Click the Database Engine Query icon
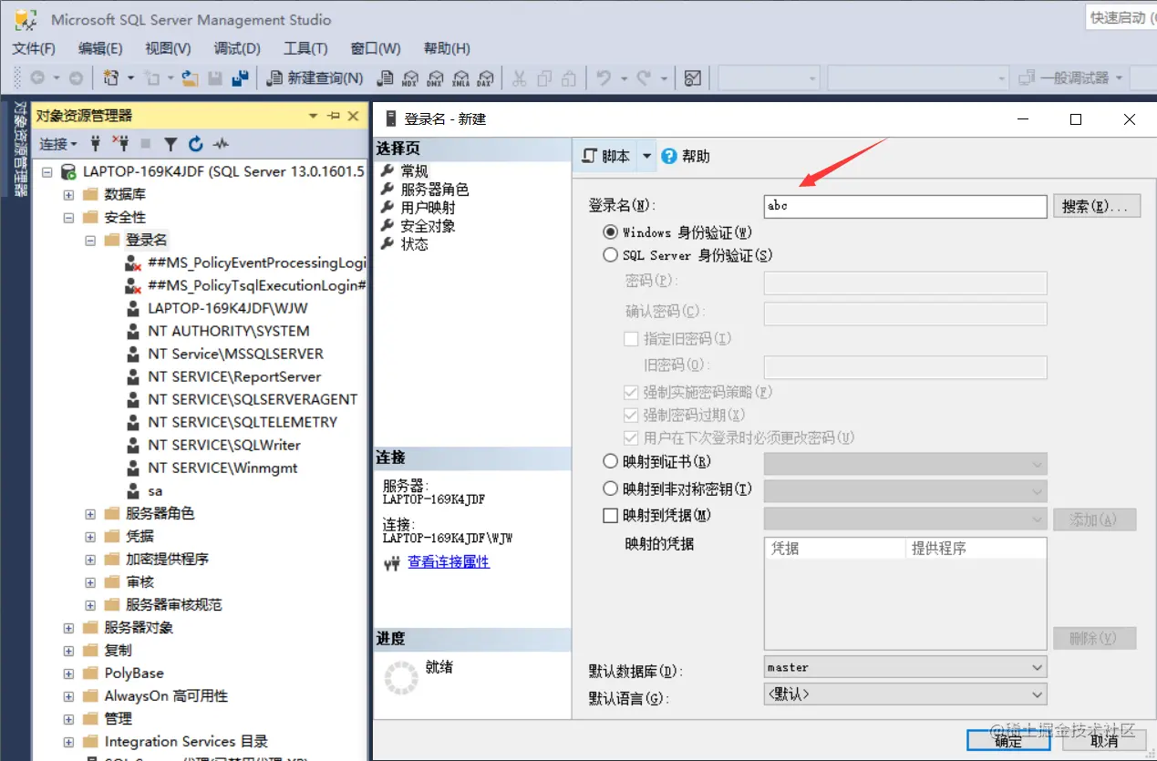 coord(386,78)
